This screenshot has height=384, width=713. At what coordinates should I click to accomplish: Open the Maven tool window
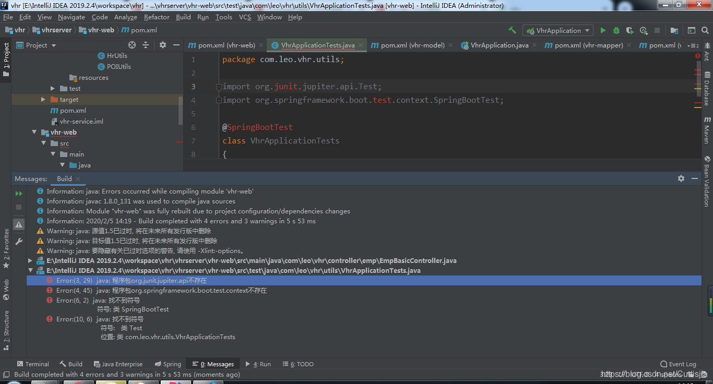click(x=707, y=130)
